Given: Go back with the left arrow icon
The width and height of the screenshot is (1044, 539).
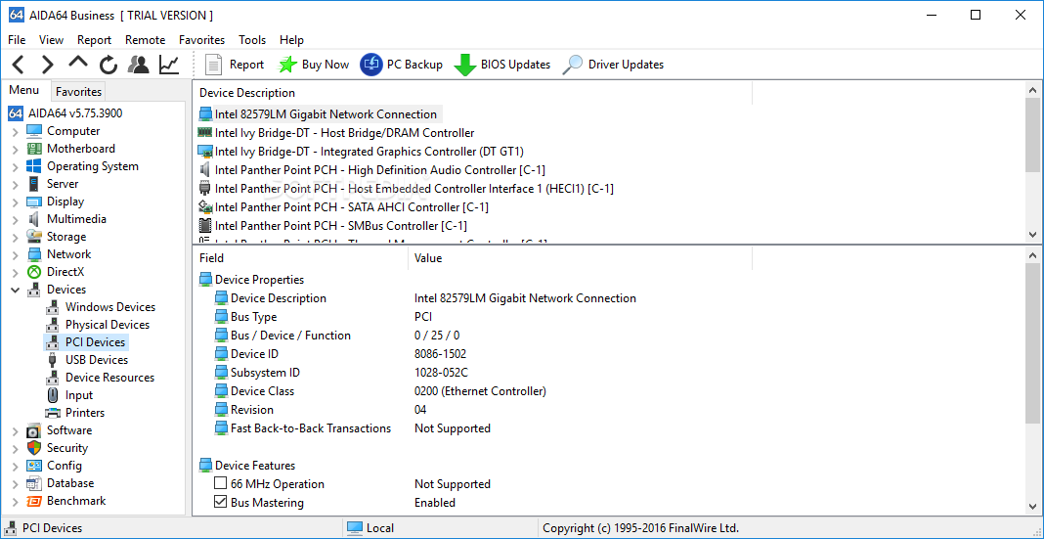Looking at the screenshot, I should tap(19, 65).
